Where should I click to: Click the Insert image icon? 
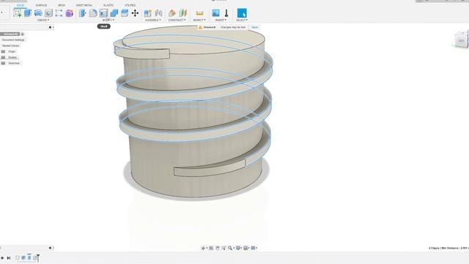(x=215, y=13)
